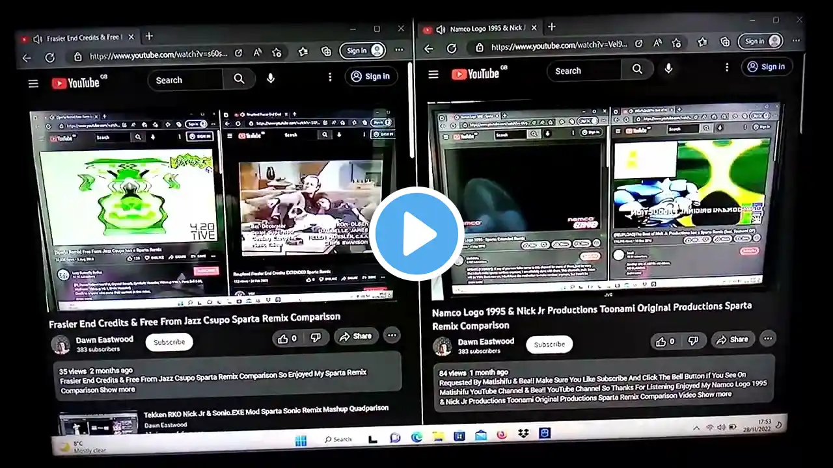Screen dimensions: 833x468
Task: Expand Frasier description with Show more
Action: 117,389
